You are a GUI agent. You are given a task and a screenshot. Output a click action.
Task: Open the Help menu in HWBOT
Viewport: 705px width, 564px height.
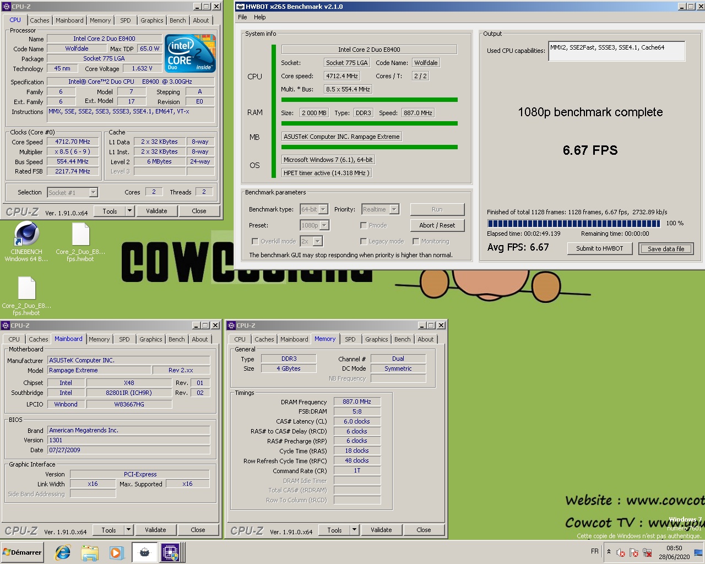260,17
